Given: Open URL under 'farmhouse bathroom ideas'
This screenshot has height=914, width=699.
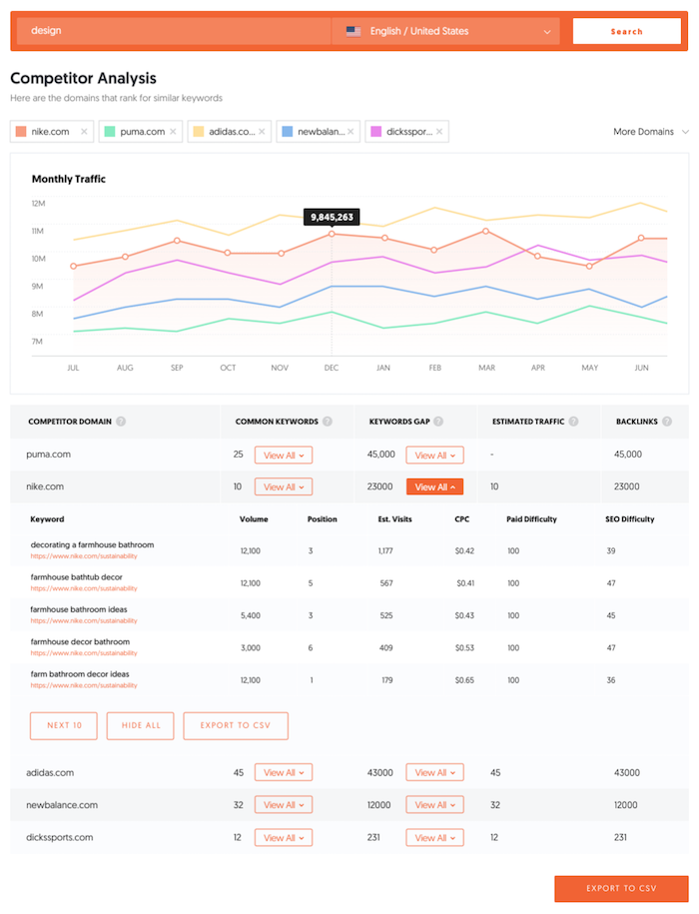Looking at the screenshot, I should (x=84, y=620).
